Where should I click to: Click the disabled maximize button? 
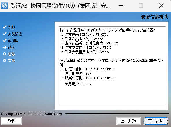coord(141,6)
